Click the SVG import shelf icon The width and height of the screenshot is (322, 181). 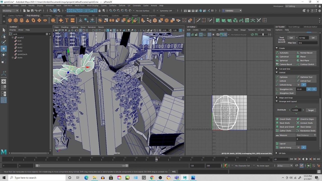pyautogui.click(x=72, y=20)
